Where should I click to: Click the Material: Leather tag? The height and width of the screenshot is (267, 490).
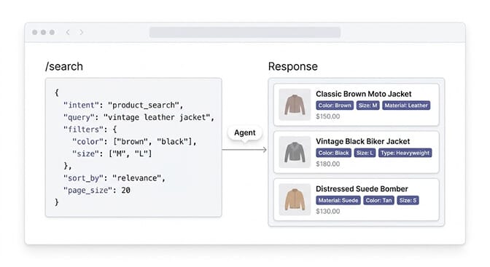point(406,105)
